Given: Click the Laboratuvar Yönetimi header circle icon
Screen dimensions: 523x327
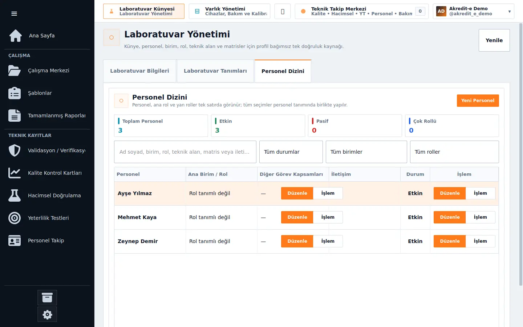Looking at the screenshot, I should (112, 37).
